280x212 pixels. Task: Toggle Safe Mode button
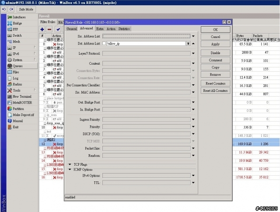point(26,9)
